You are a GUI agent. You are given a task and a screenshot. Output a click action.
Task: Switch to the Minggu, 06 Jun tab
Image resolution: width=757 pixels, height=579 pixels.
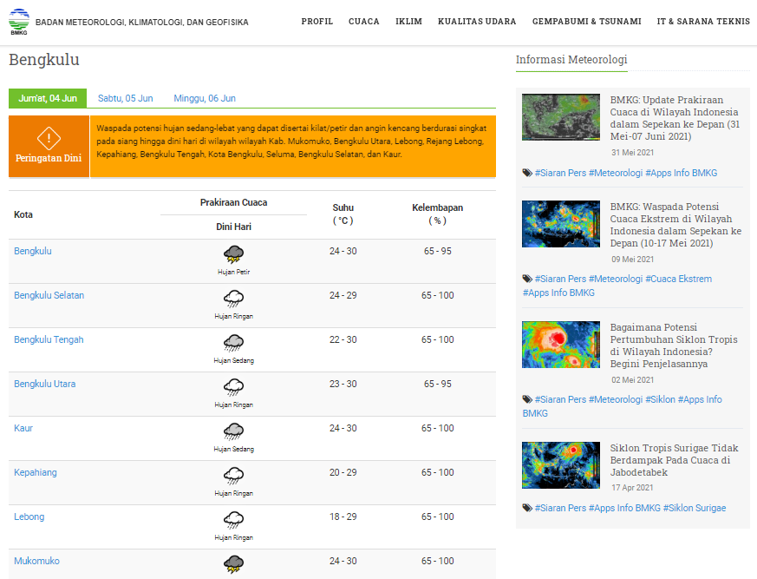click(x=205, y=98)
